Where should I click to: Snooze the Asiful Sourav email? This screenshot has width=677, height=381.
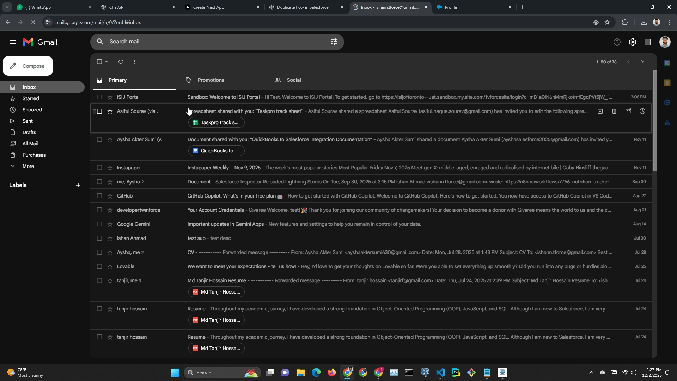click(642, 111)
